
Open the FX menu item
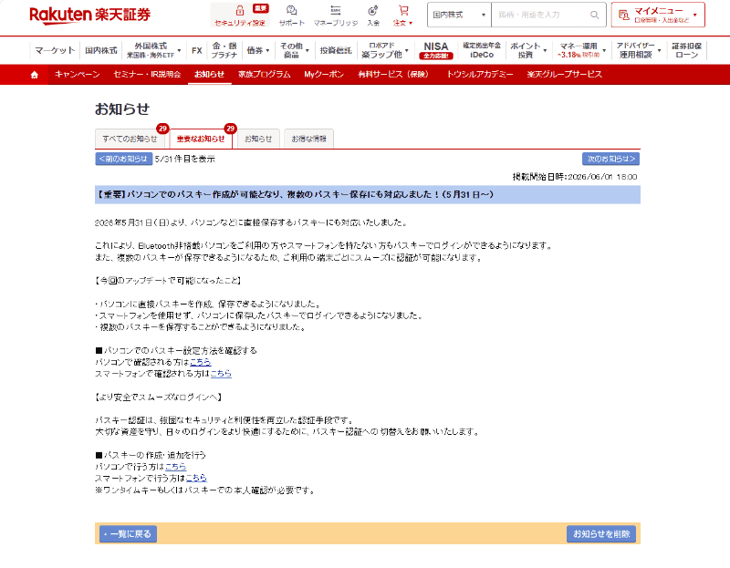click(x=197, y=50)
